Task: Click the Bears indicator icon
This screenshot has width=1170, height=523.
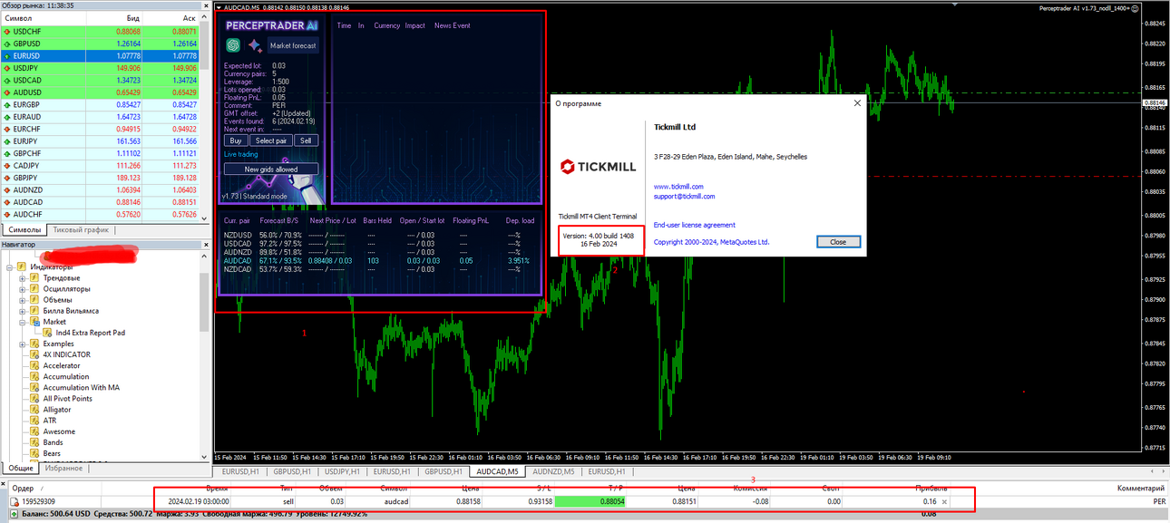Action: click(34, 453)
